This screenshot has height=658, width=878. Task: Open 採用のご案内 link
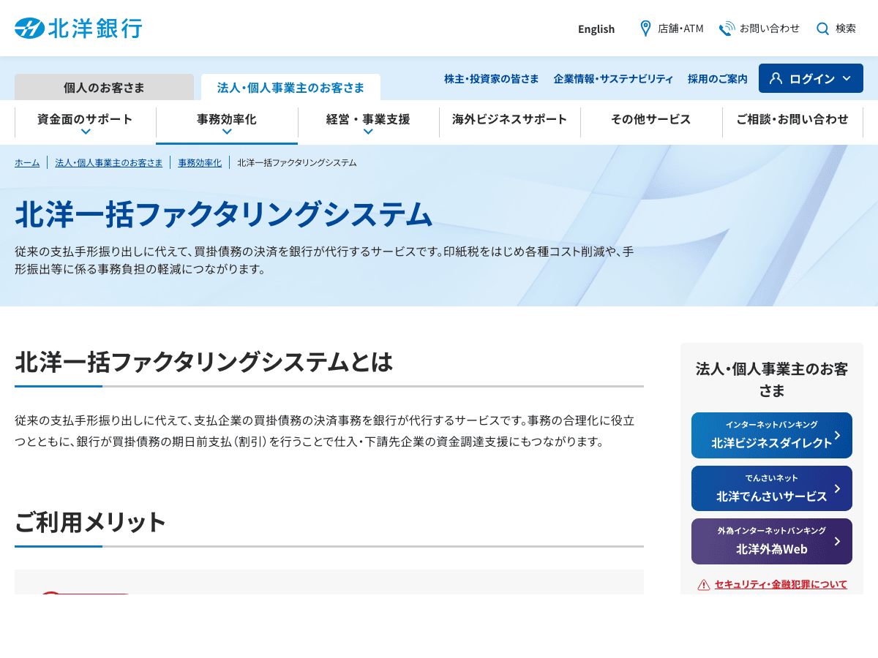coord(718,78)
